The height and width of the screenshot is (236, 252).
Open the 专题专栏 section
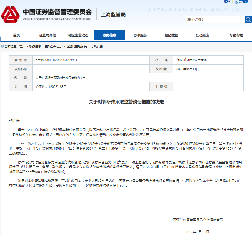[x=236, y=35]
